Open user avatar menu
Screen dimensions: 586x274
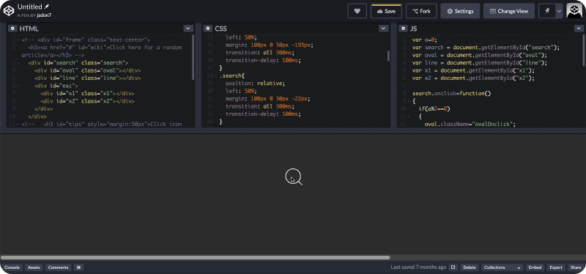click(x=575, y=11)
